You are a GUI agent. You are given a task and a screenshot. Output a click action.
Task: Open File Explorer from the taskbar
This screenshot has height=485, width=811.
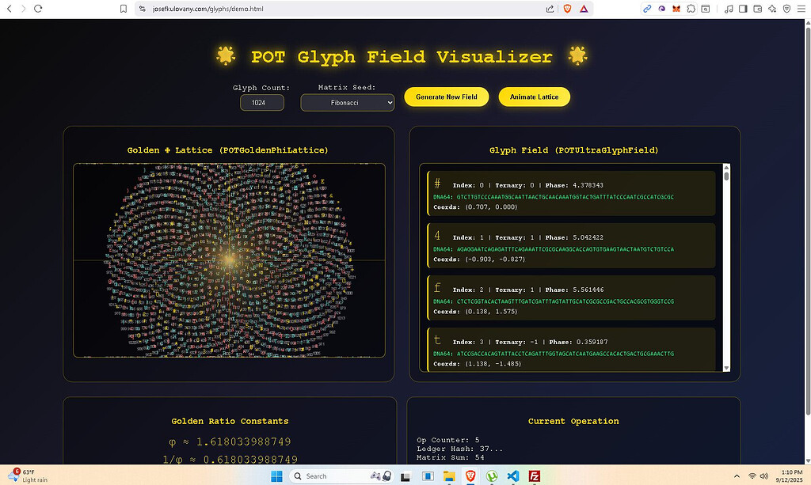click(449, 476)
